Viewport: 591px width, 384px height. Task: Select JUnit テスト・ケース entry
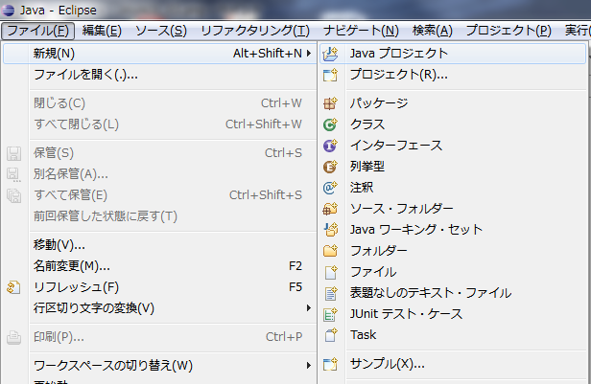point(454,314)
